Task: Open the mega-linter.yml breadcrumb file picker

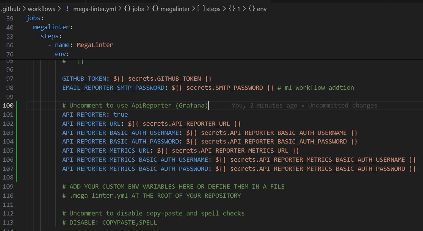Action: (94, 9)
